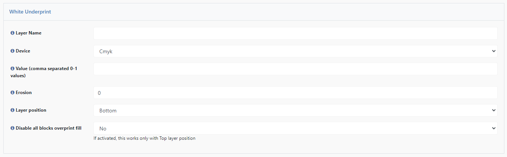The image size is (507, 157).
Task: Click the info icon beside Value label
Action: [12, 69]
